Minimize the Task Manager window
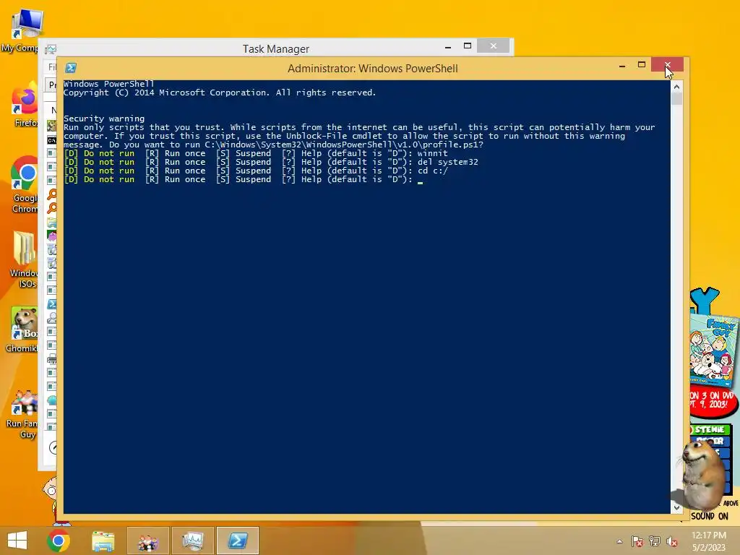 click(x=448, y=47)
